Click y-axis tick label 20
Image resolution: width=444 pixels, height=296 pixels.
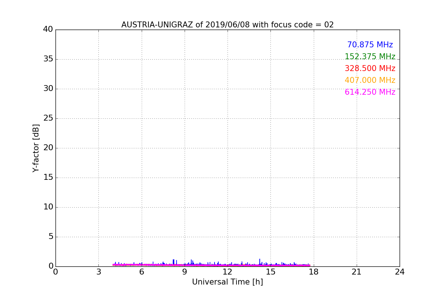(48, 148)
